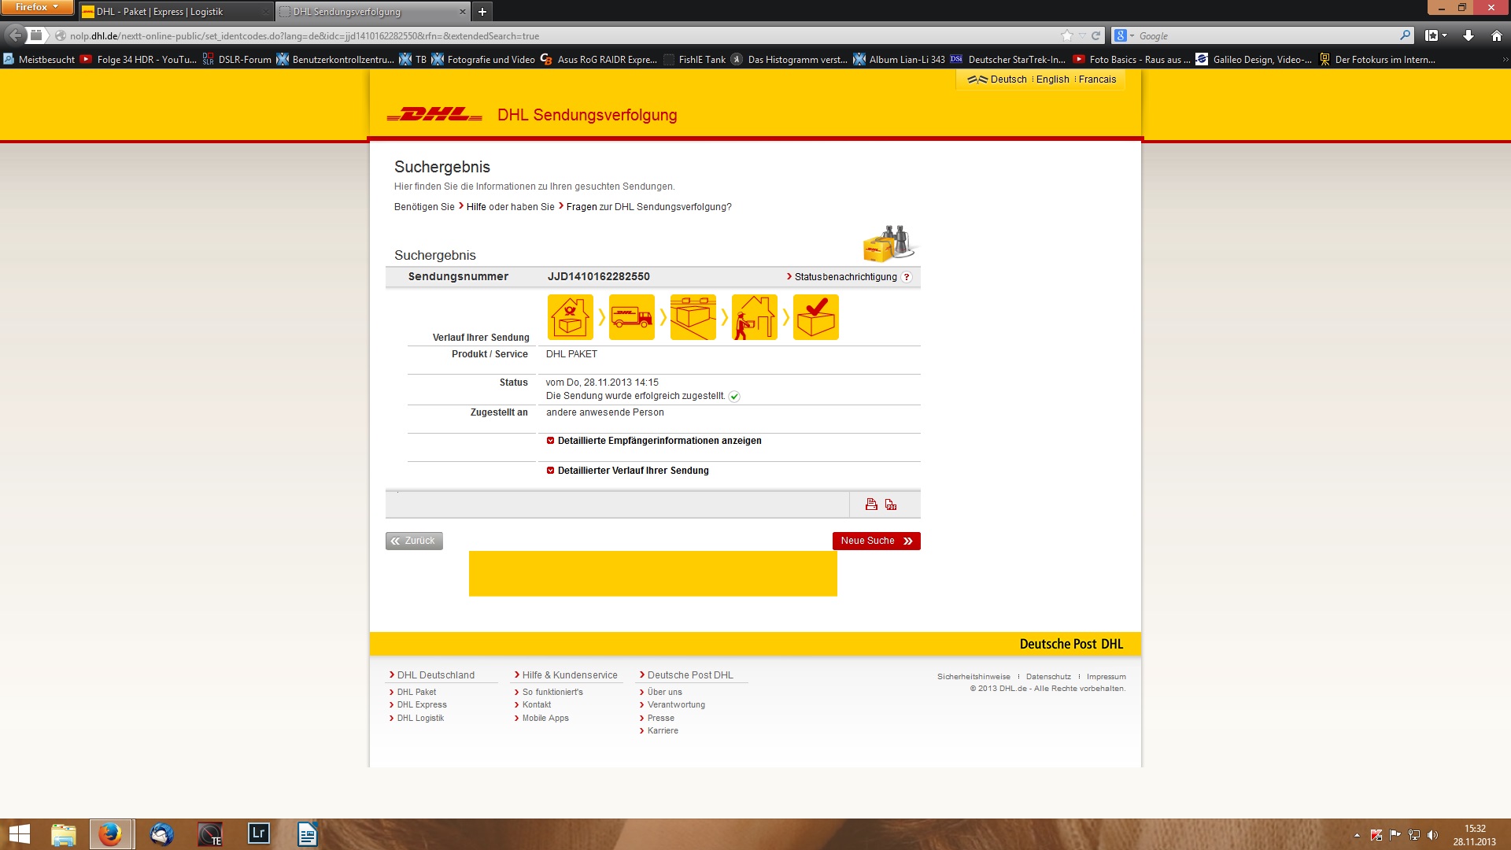Click the Statusbenachrichtigung link
The width and height of the screenshot is (1511, 850).
pyautogui.click(x=845, y=277)
